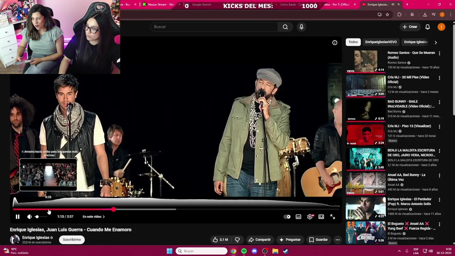Open 'Cris MJ - 30 Mil Pies' video title
455x256 pixels.
pyautogui.click(x=408, y=80)
